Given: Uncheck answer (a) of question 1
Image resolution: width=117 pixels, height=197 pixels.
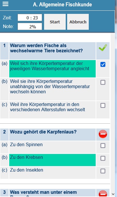Looking at the screenshot, I should click(x=103, y=64).
